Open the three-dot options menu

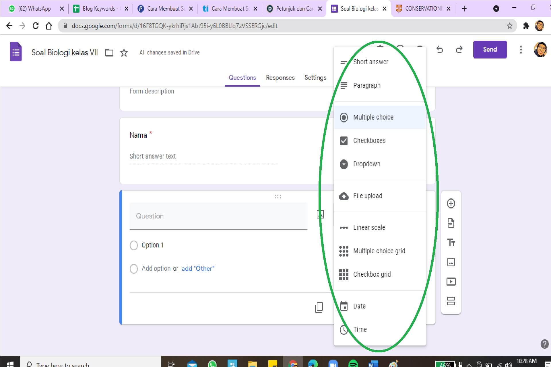click(x=521, y=50)
